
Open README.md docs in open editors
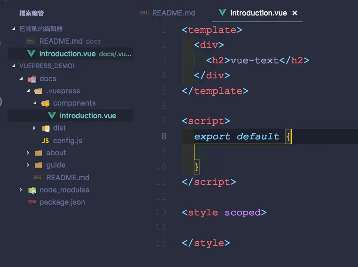tap(70, 41)
